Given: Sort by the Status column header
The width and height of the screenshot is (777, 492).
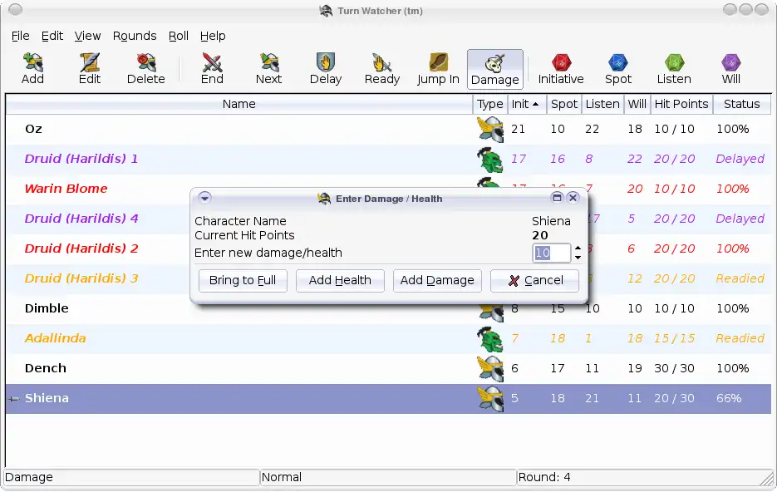Looking at the screenshot, I should click(742, 104).
